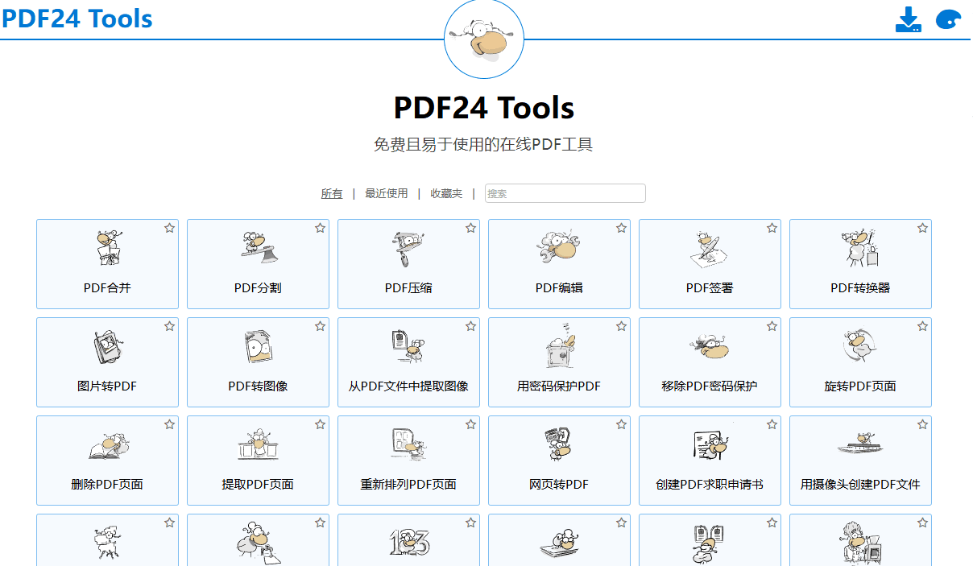Select the 收藏夹 filter tab
The height and width of the screenshot is (566, 973).
point(446,193)
